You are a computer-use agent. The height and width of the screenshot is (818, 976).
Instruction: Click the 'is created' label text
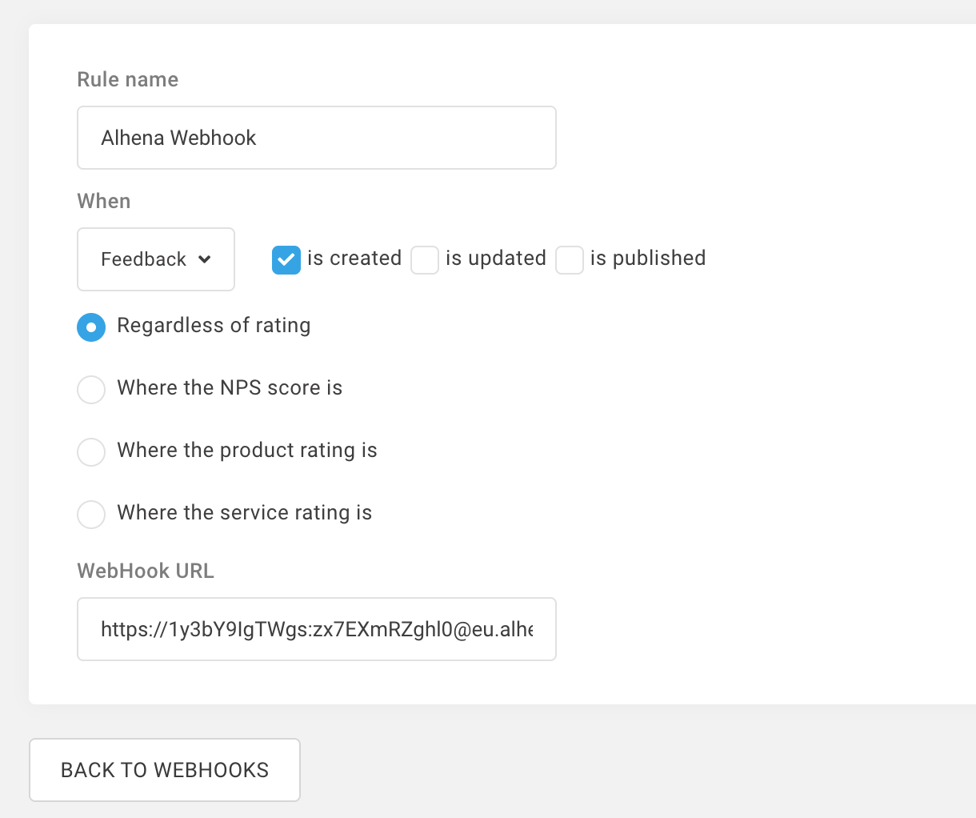(x=354, y=259)
